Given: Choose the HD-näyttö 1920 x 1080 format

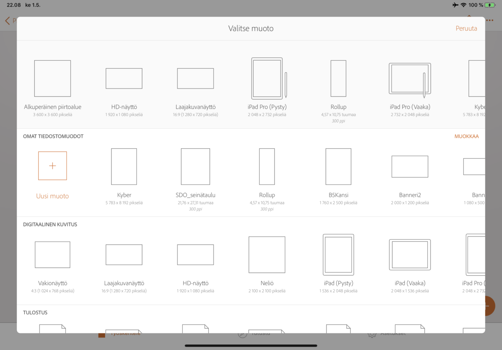Looking at the screenshot, I should pos(124,78).
